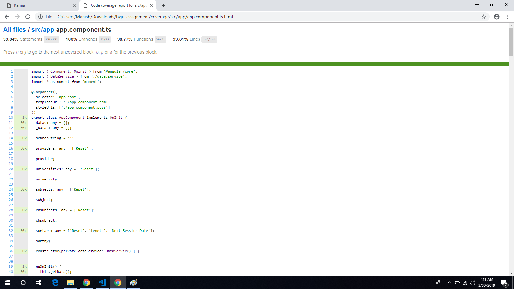Click the 96.77% Functions percentage
514x289 pixels.
click(x=125, y=39)
